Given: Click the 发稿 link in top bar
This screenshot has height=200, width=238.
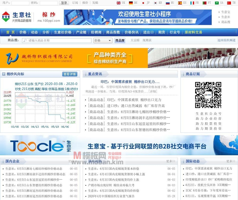Looking at the screenshot, I should (95, 3).
